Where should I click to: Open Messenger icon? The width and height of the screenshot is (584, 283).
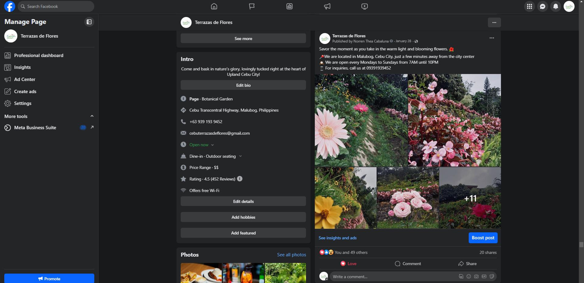(543, 6)
